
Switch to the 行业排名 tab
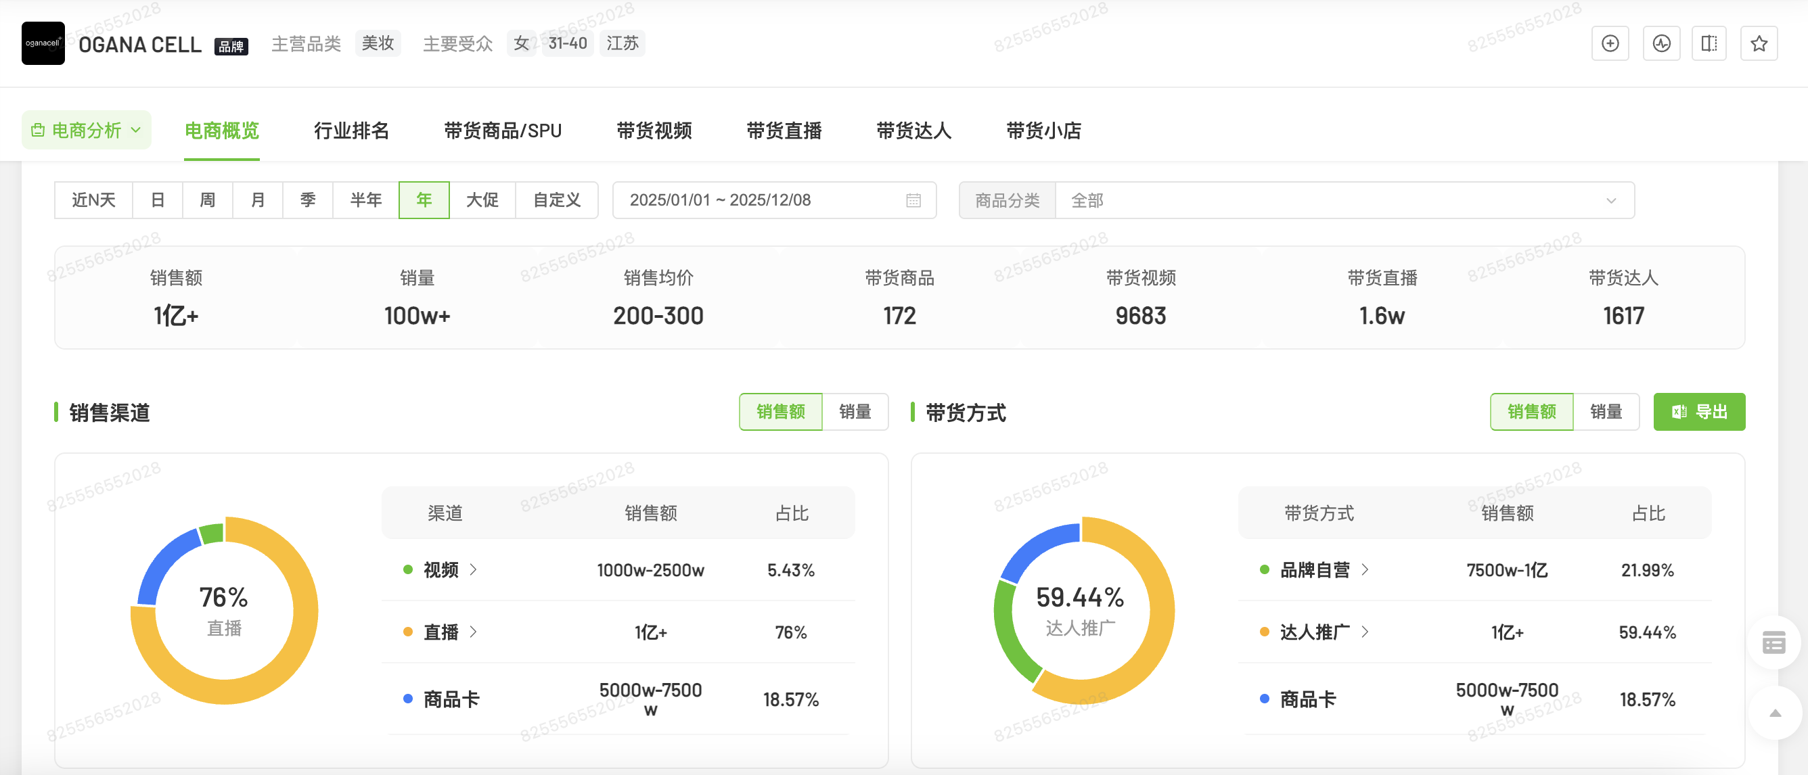352,131
